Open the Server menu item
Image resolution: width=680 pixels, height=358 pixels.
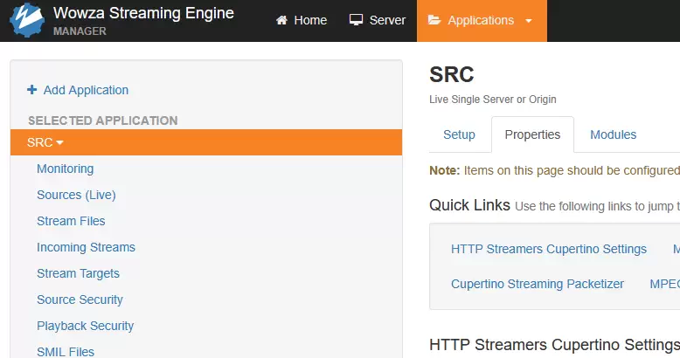tap(378, 20)
